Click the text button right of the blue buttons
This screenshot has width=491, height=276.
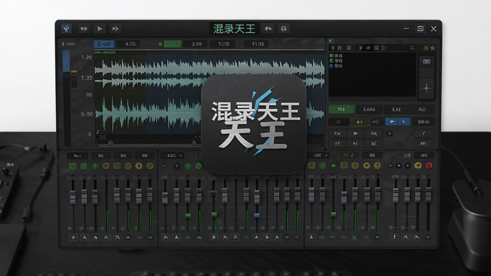click(424, 122)
